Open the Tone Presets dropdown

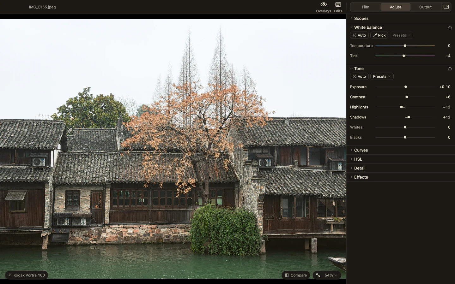click(x=382, y=76)
